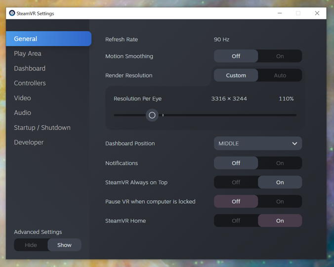The height and width of the screenshot is (267, 334).
Task: Set SteamVR Always on Top to Off
Action: 236,182
